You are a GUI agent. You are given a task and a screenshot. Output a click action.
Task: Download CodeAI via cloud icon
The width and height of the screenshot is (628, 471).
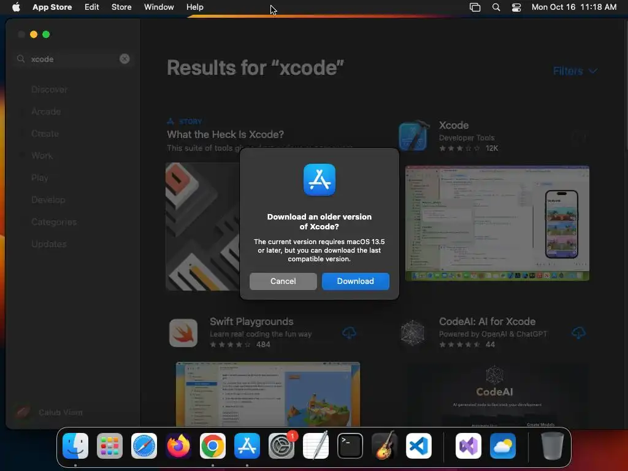pyautogui.click(x=578, y=333)
